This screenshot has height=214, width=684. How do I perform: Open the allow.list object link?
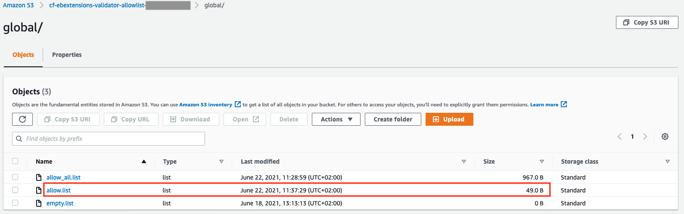pyautogui.click(x=59, y=190)
